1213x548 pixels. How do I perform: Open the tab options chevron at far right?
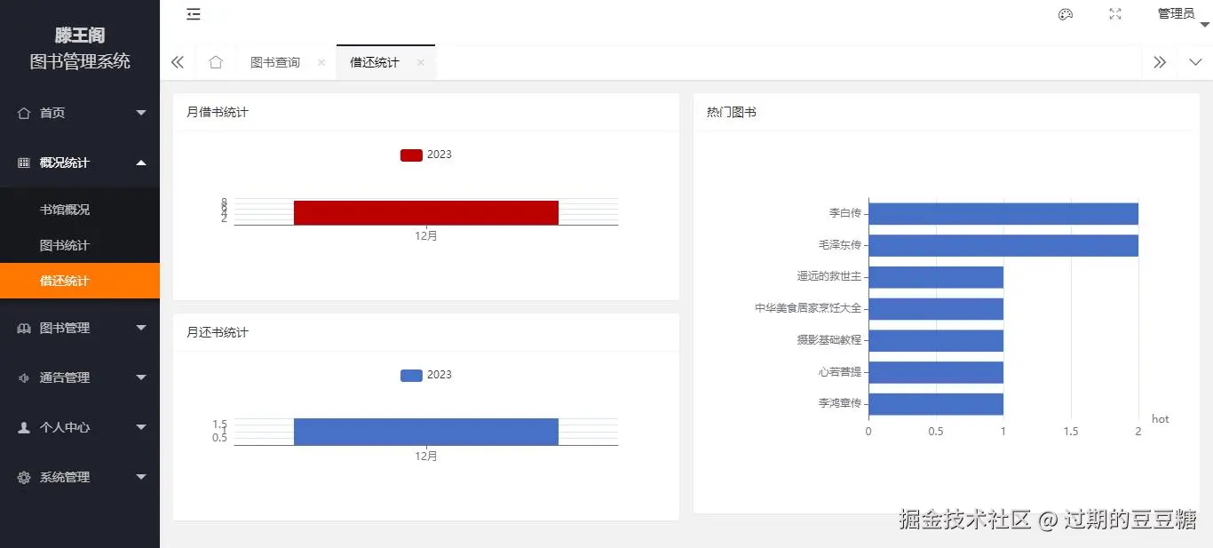click(1195, 62)
